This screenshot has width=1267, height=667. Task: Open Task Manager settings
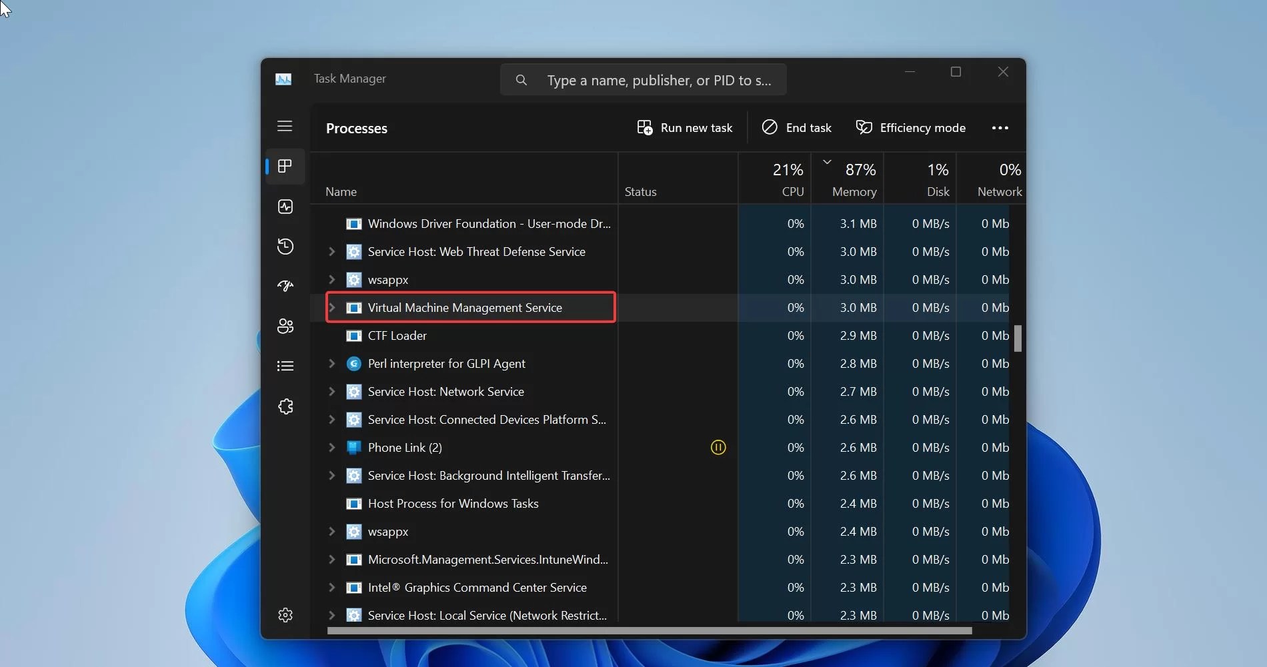285,615
